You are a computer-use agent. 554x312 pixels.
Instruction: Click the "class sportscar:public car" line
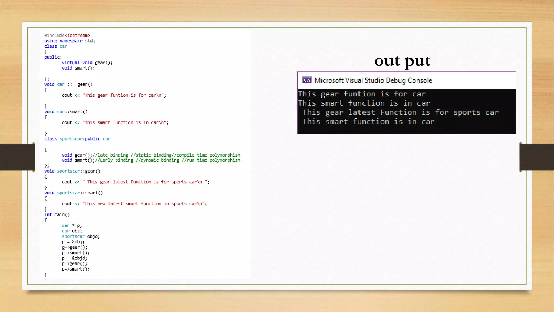(77, 139)
